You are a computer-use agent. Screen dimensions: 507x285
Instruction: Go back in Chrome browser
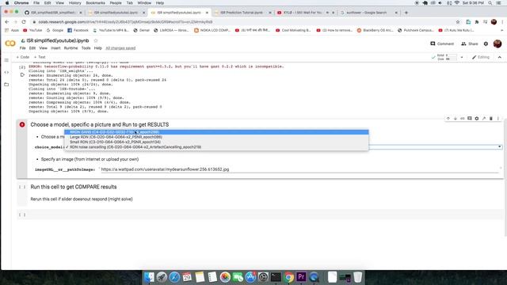click(x=7, y=21)
